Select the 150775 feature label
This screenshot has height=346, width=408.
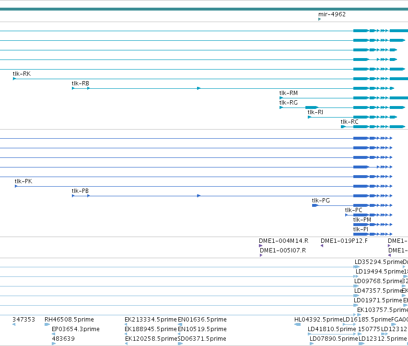click(369, 329)
